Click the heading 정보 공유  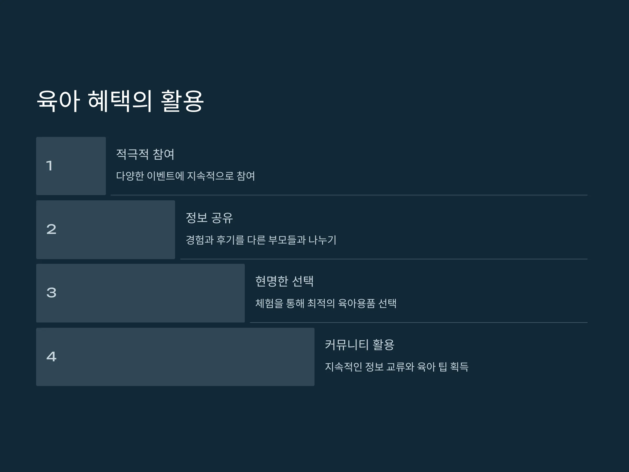(209, 218)
